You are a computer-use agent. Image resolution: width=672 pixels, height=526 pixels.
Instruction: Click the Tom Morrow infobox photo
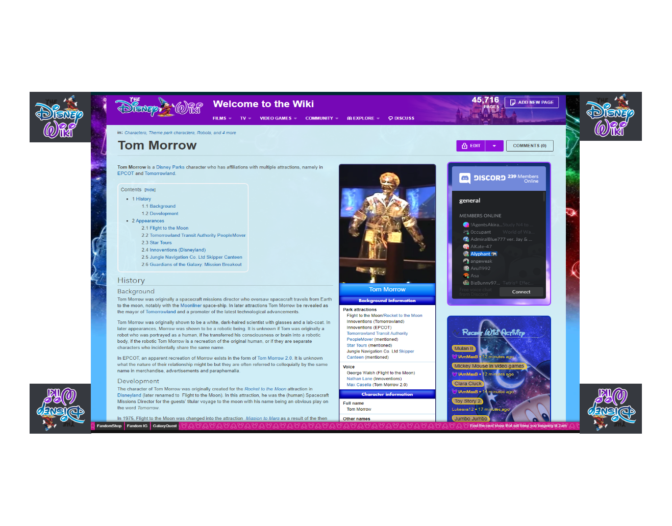click(x=387, y=223)
